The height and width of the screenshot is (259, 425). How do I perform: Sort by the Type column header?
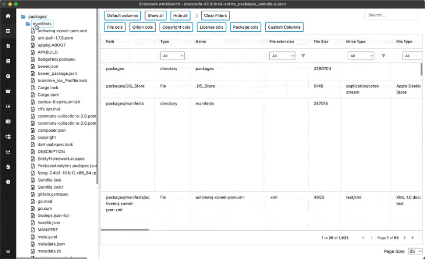(x=164, y=42)
